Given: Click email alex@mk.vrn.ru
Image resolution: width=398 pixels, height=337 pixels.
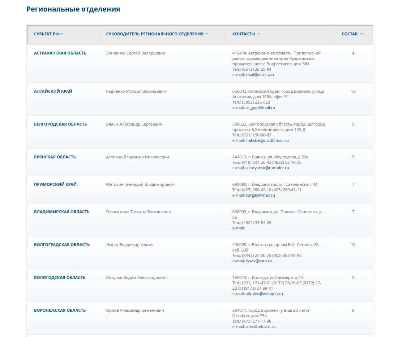Looking at the screenshot, I should coord(261,327).
